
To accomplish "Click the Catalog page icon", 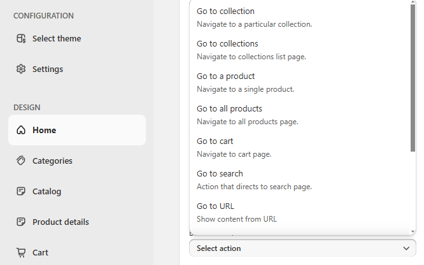I will pyautogui.click(x=21, y=191).
